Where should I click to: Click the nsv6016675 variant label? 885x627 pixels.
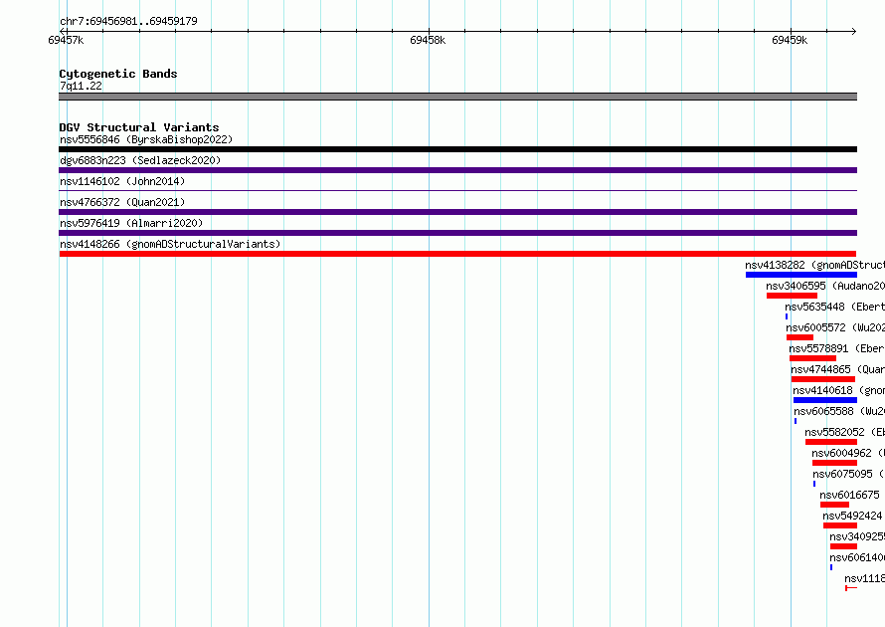click(850, 495)
